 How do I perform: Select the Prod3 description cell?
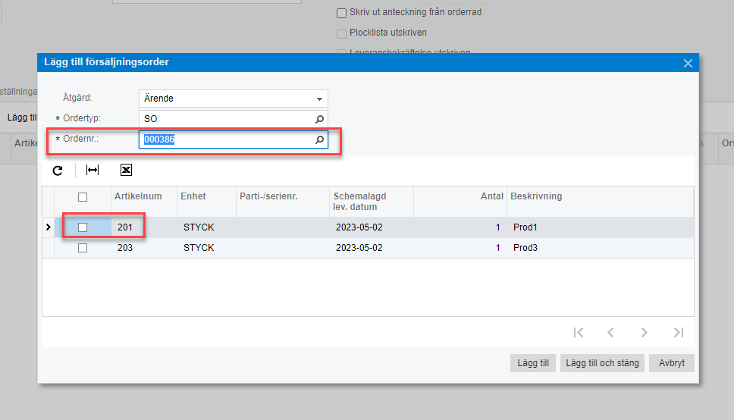click(x=600, y=248)
